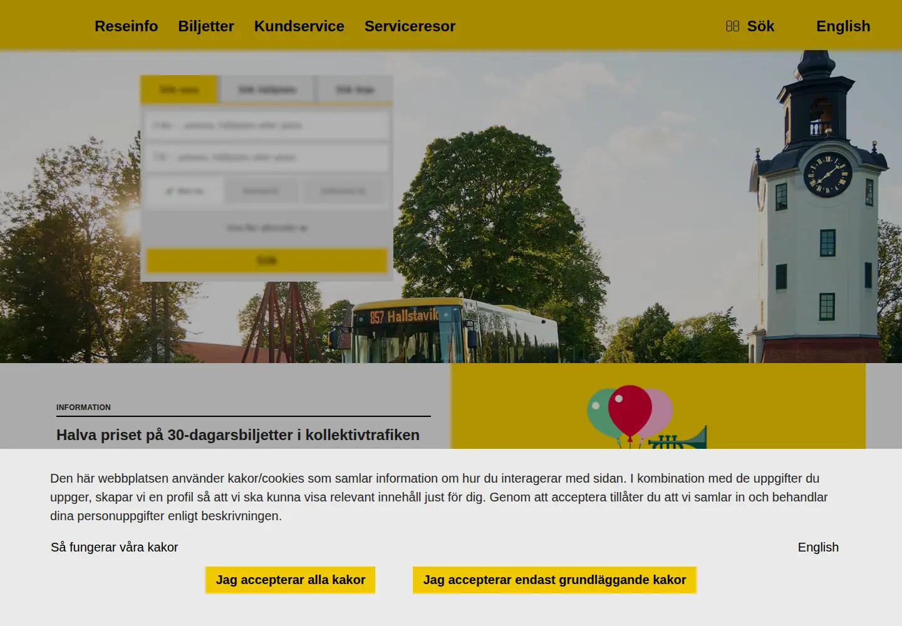Click the INFORMATION label text
The width and height of the screenshot is (902, 626).
pos(83,408)
